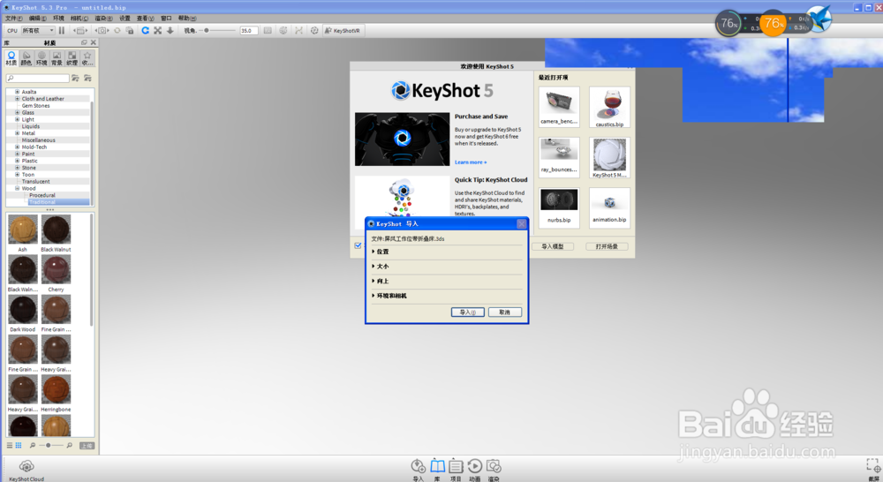Click the add folder icon beside library search
The height and width of the screenshot is (482, 883).
75,79
